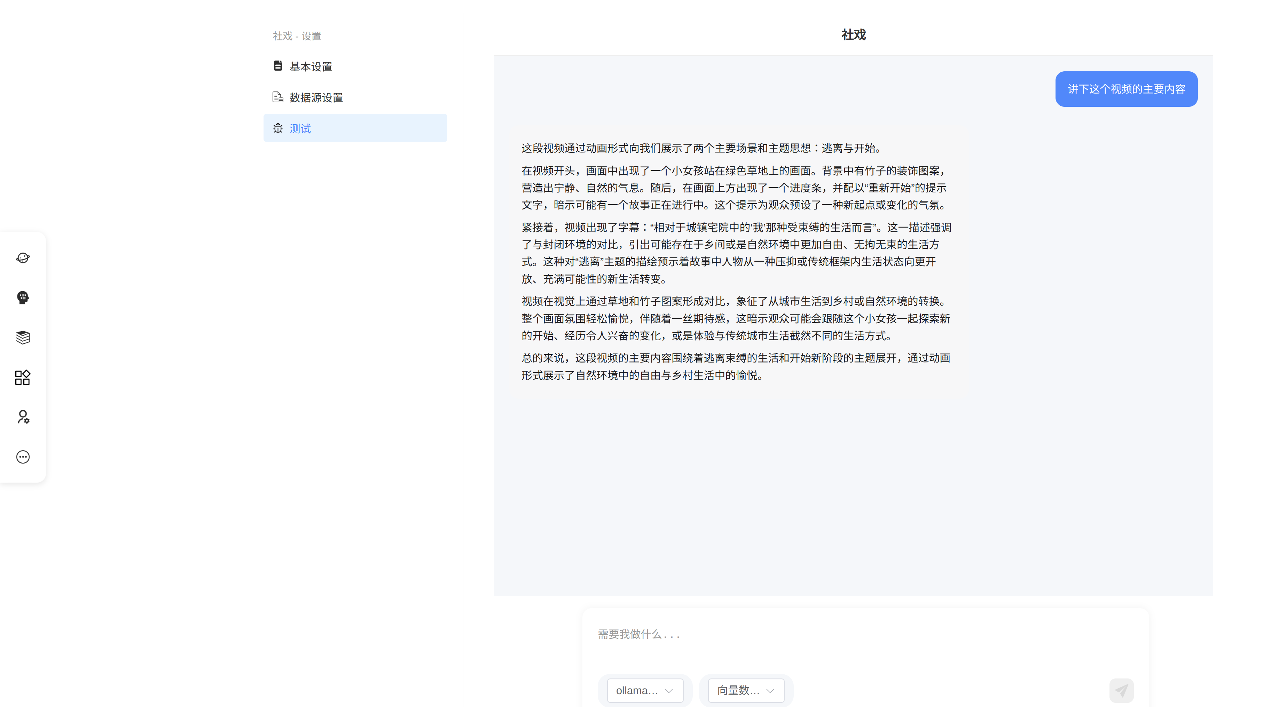The image size is (1263, 707).
Task: Open the ollama model dropdown
Action: click(x=644, y=690)
